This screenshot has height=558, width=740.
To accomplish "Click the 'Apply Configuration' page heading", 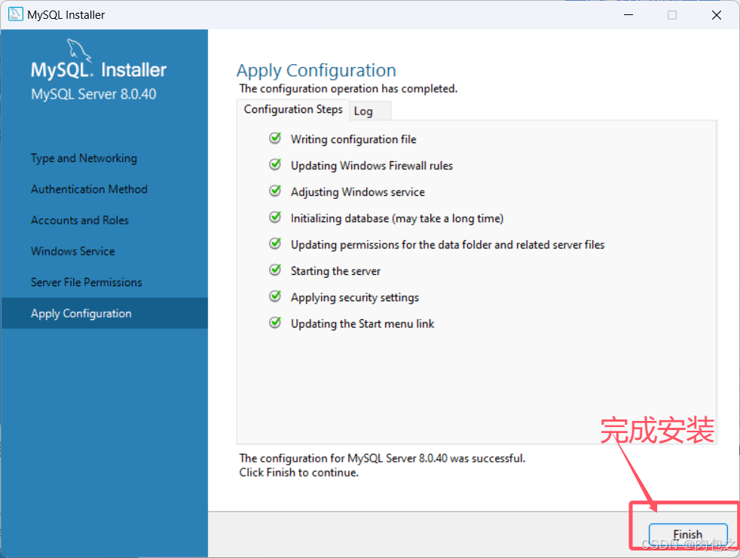I will coord(316,71).
